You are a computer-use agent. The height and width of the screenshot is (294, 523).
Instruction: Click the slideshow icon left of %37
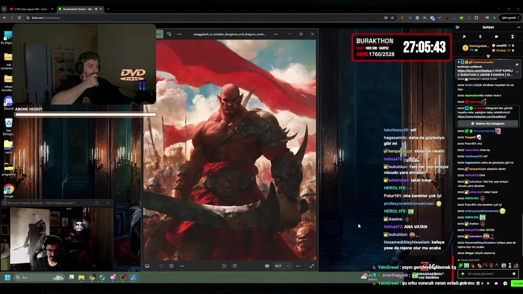click(x=267, y=266)
